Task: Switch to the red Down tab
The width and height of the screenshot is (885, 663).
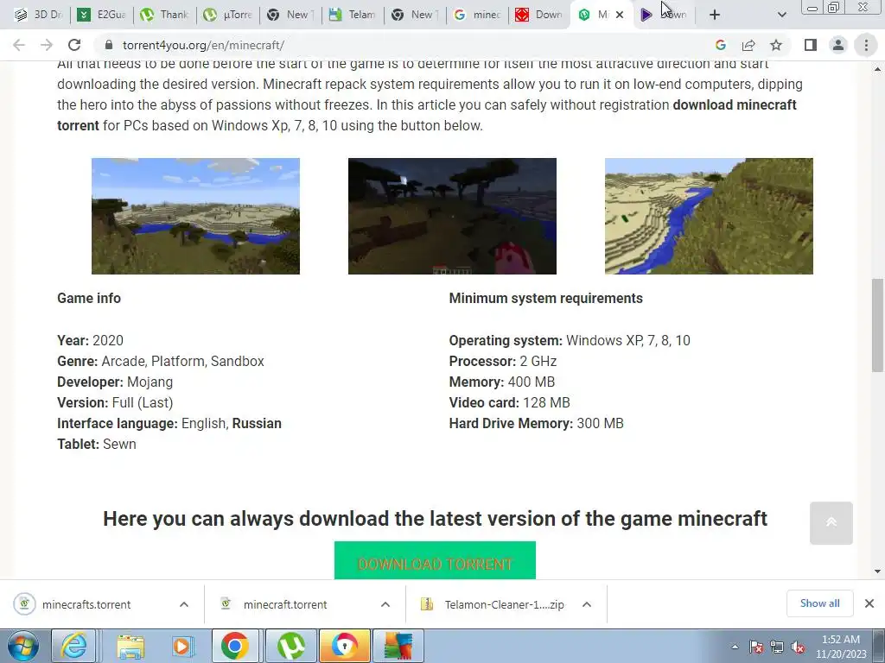Action: pyautogui.click(x=539, y=15)
